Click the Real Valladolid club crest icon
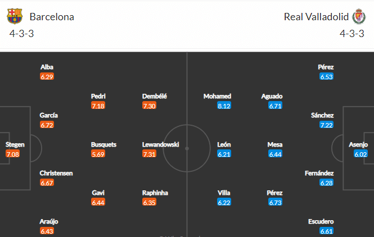This screenshot has height=237, width=374. [359, 16]
